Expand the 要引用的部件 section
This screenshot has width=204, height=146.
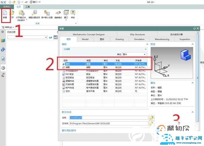pos(69,130)
